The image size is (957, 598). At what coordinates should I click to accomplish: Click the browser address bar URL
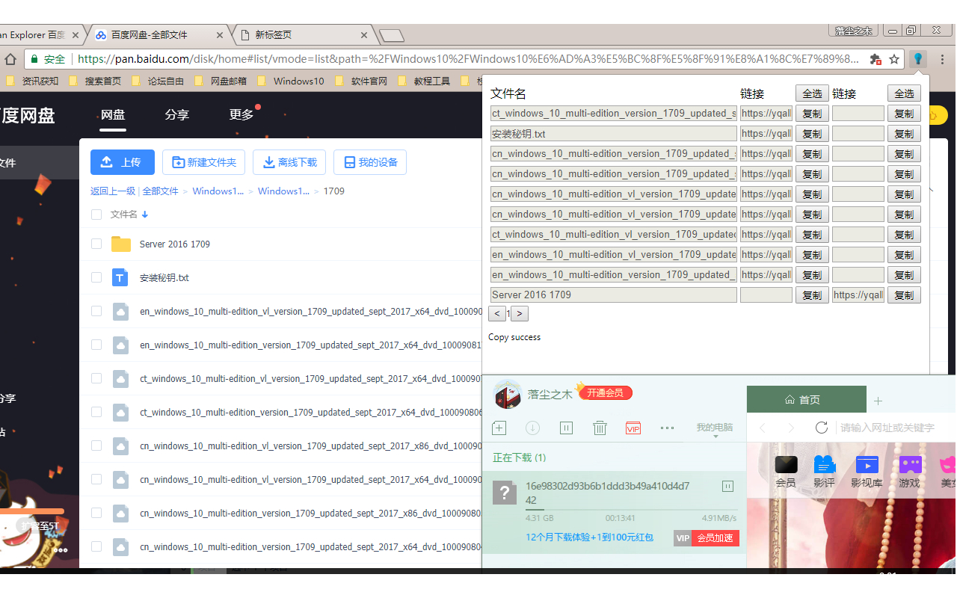click(x=468, y=59)
